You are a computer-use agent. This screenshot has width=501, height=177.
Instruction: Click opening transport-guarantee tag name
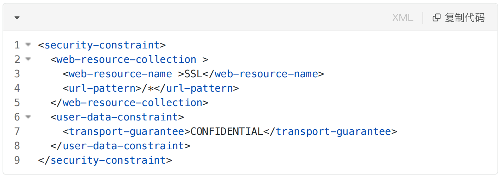coord(127,131)
